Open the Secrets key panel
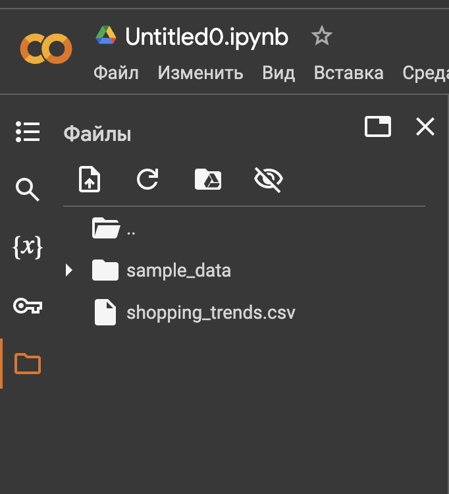The image size is (449, 494). click(28, 306)
